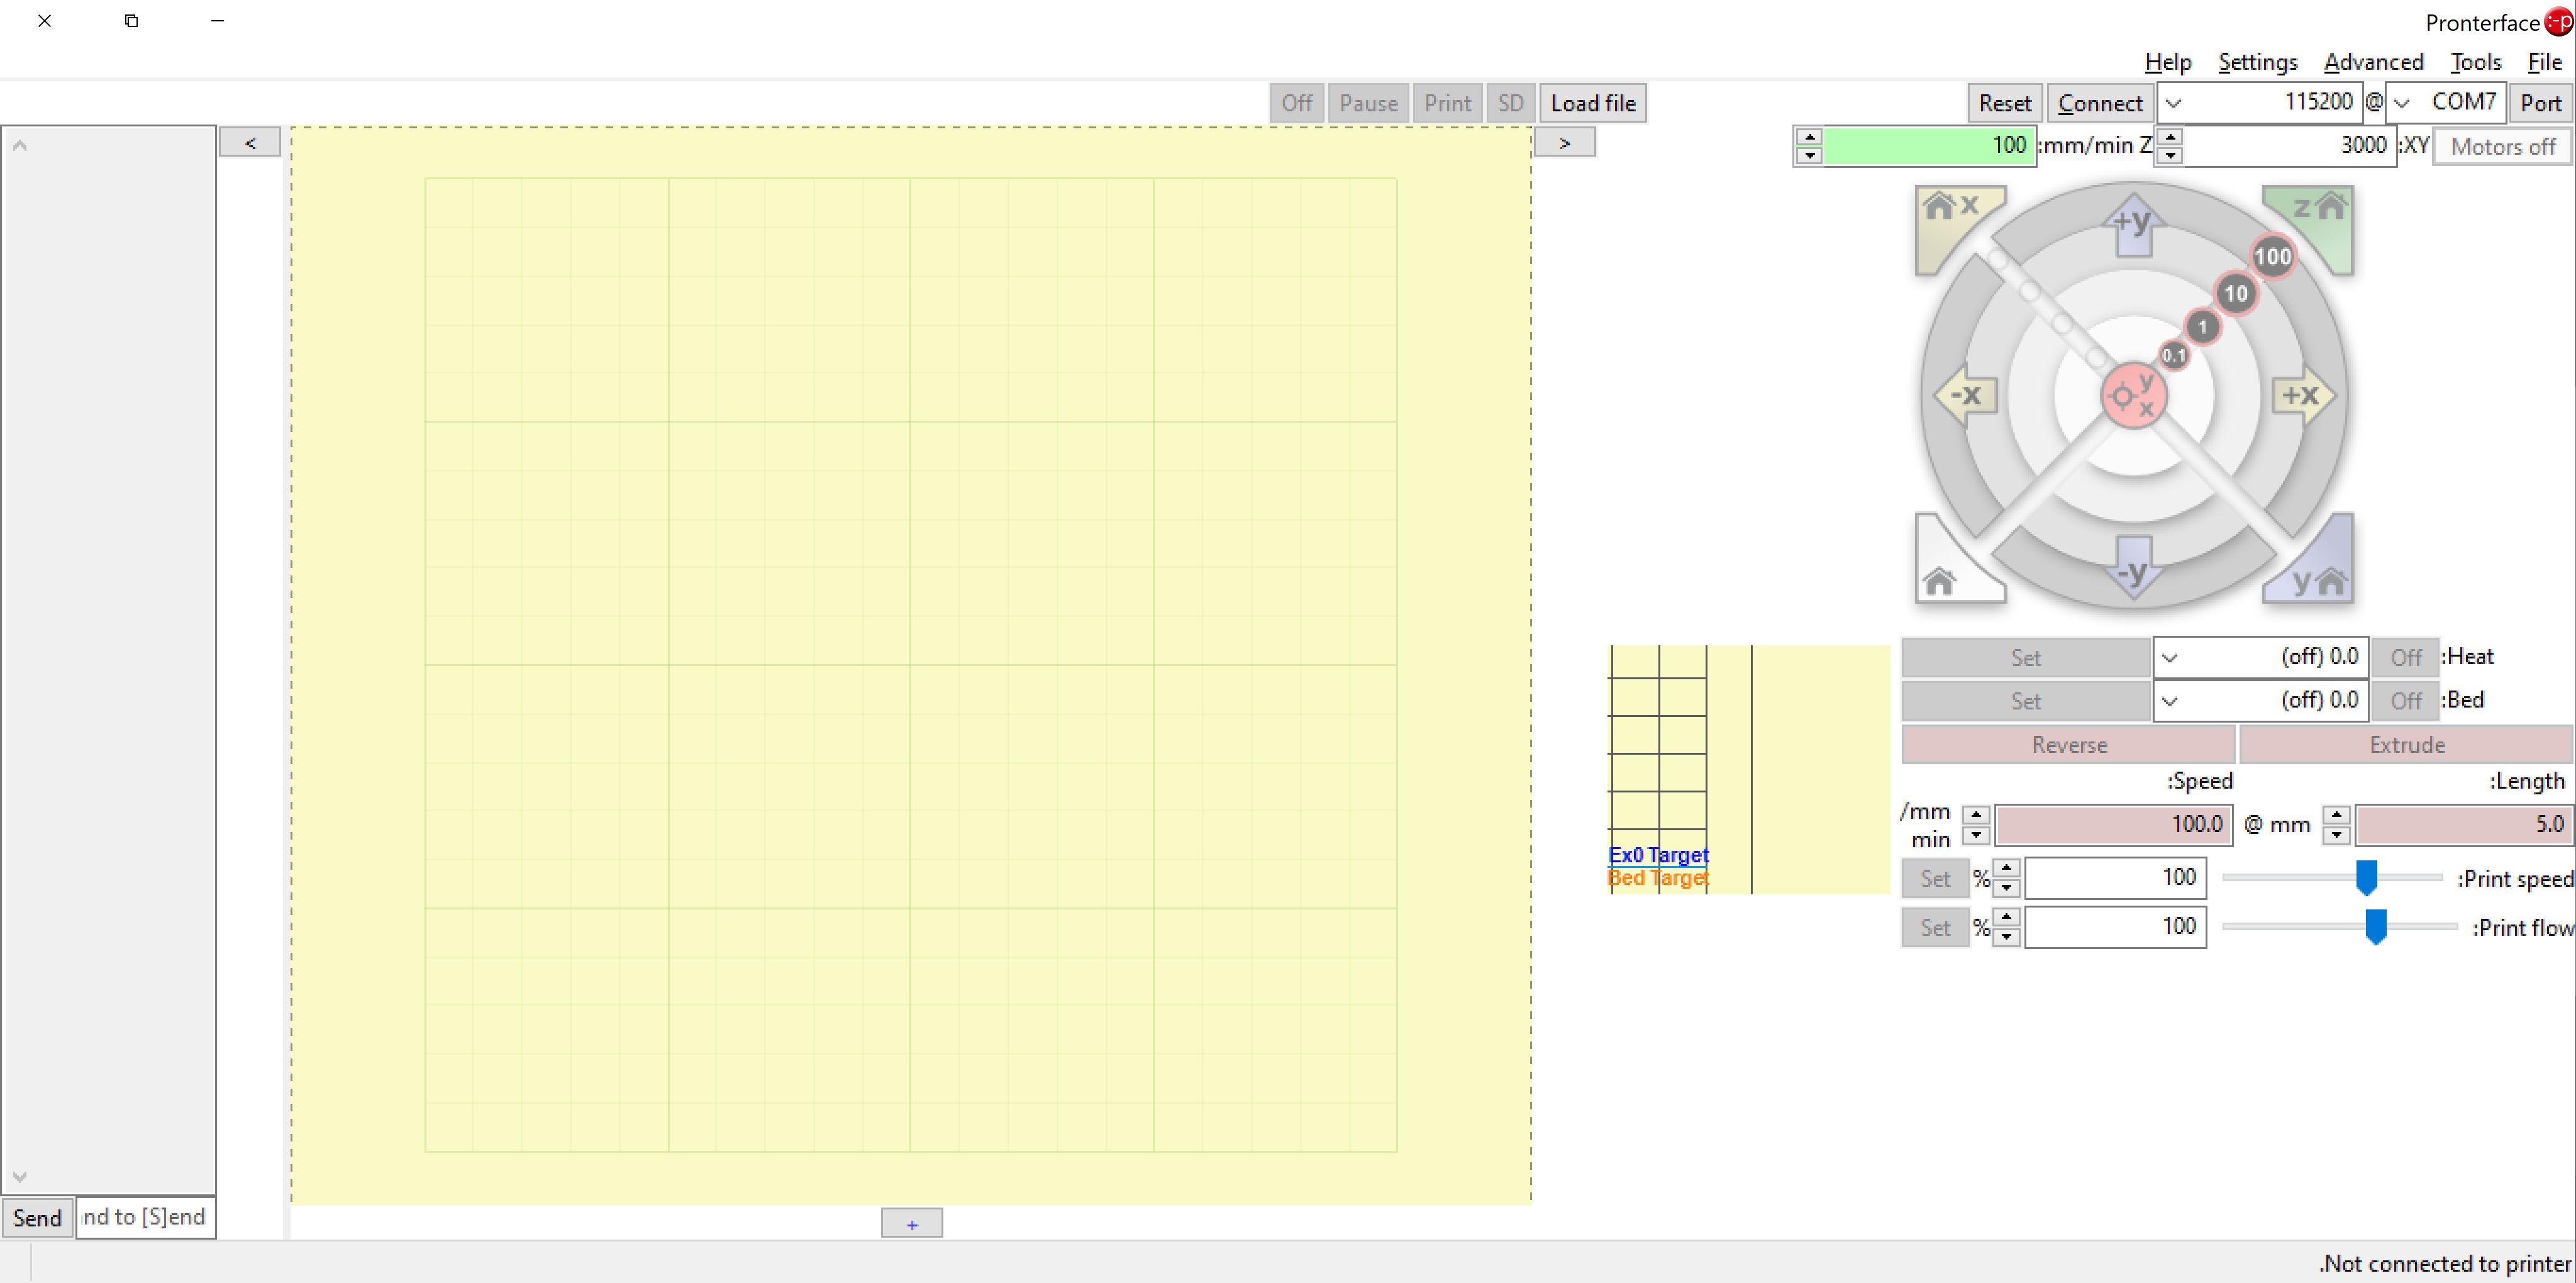Click the Motors off button
Screen dimensions: 2576x1283
[x=2502, y=147]
